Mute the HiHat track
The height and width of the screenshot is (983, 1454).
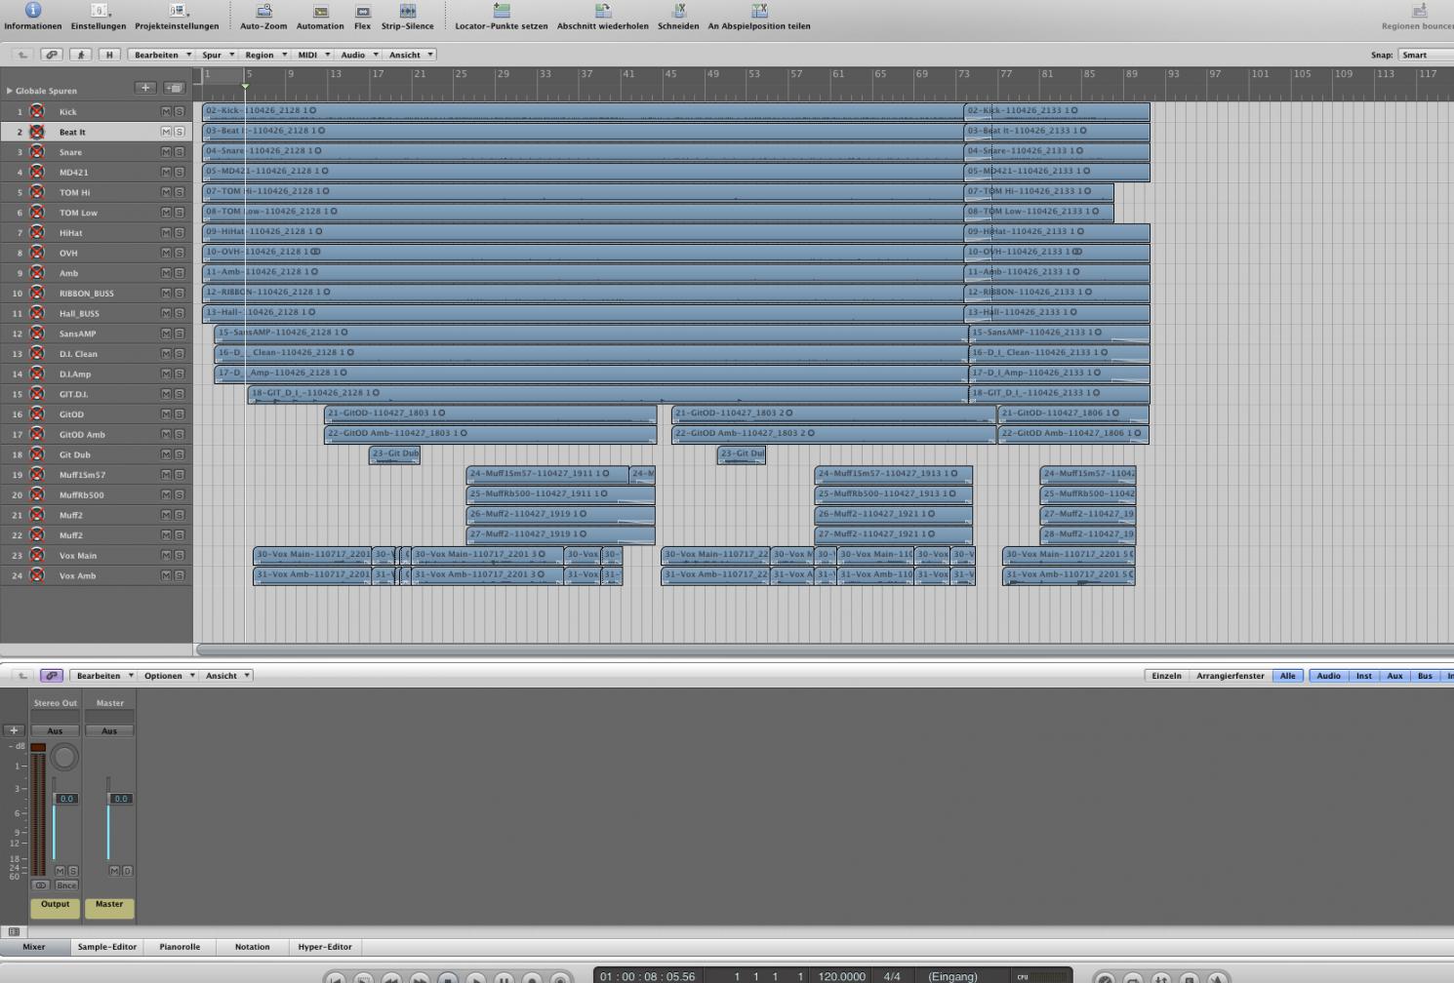coord(166,232)
